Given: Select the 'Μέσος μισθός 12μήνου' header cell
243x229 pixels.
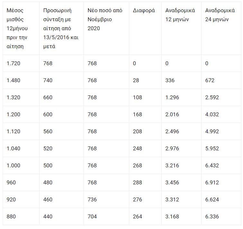Looking at the screenshot, I should (17, 28).
